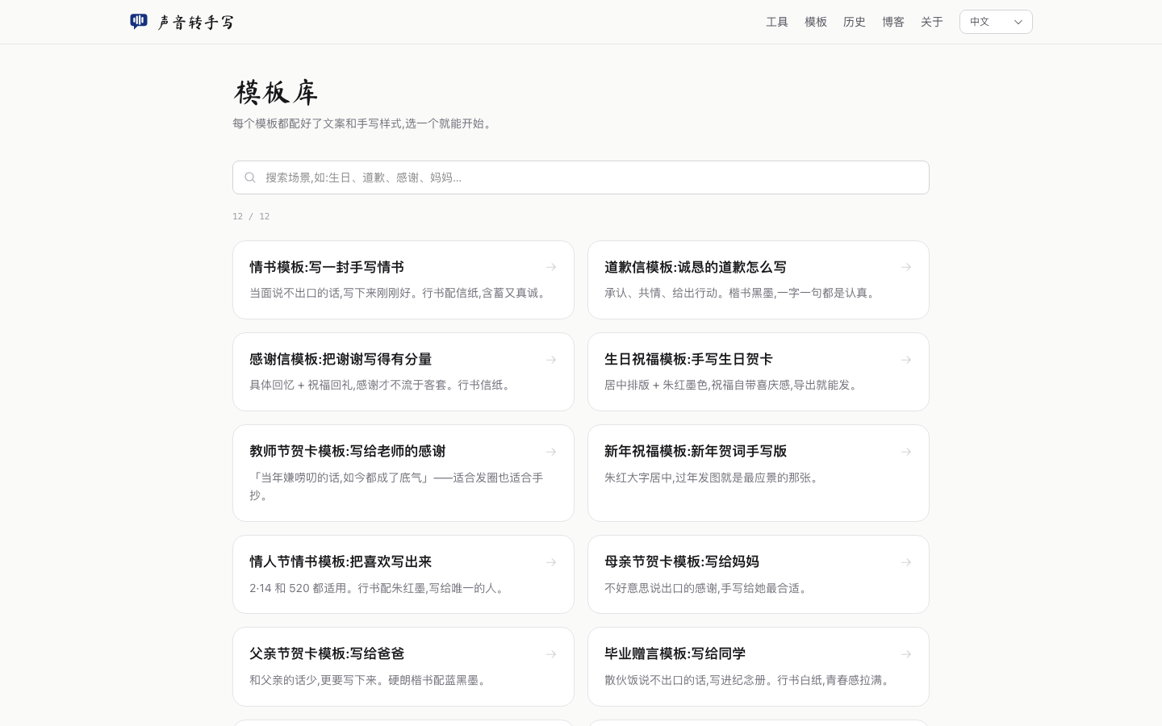The width and height of the screenshot is (1162, 726).
Task: Open 情人节情书模板:把喜欢写出来 title
Action: click(341, 561)
